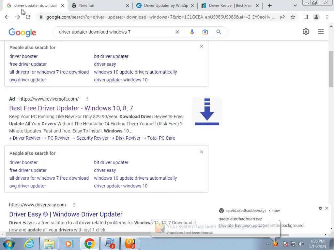Open Chrome side panel icon

click(306, 17)
